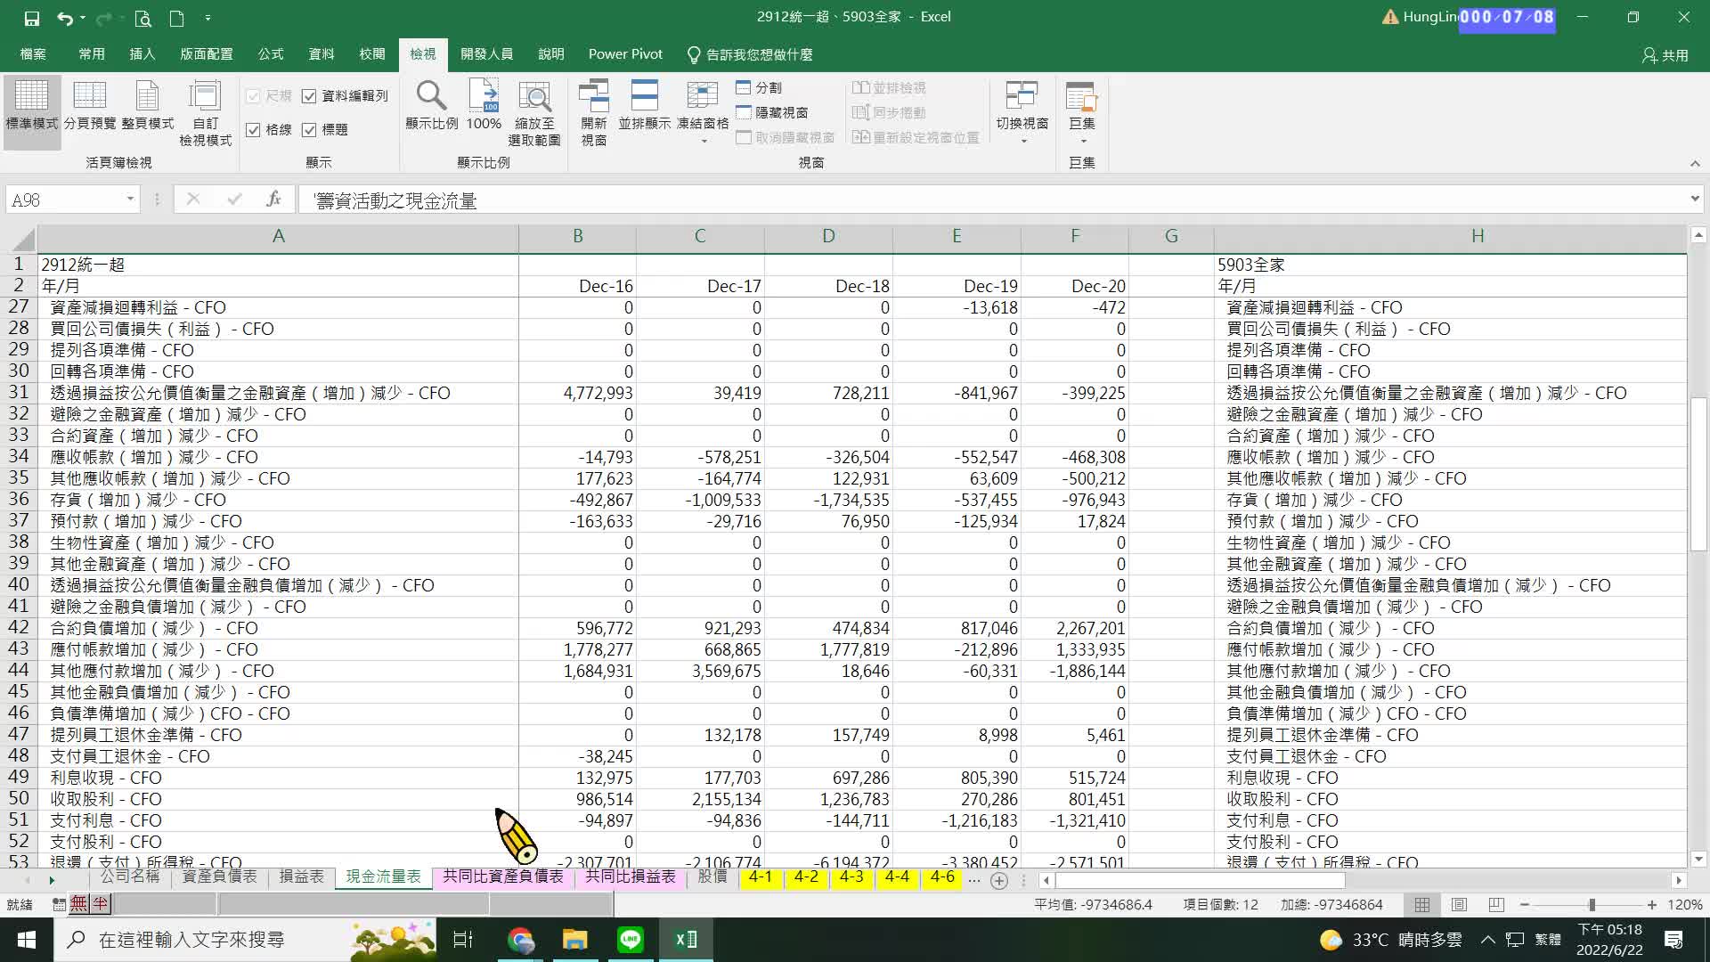Open the 公式 Formulas ribbon tab
This screenshot has height=962, width=1710.
pyautogui.click(x=271, y=54)
